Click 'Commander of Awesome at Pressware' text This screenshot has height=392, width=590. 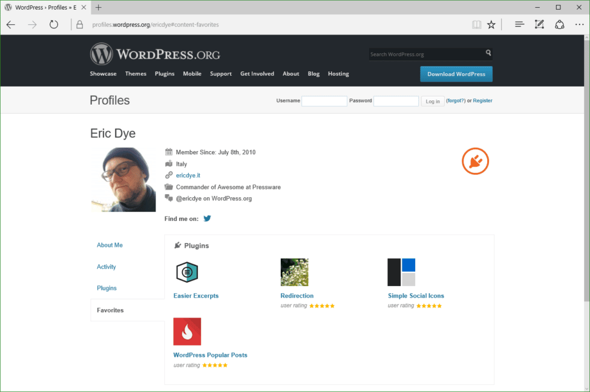pos(228,187)
